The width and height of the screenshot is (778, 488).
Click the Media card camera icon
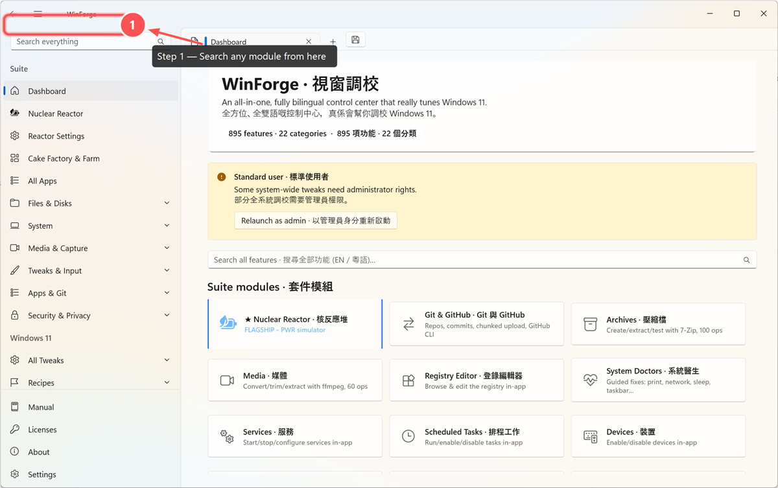[227, 380]
